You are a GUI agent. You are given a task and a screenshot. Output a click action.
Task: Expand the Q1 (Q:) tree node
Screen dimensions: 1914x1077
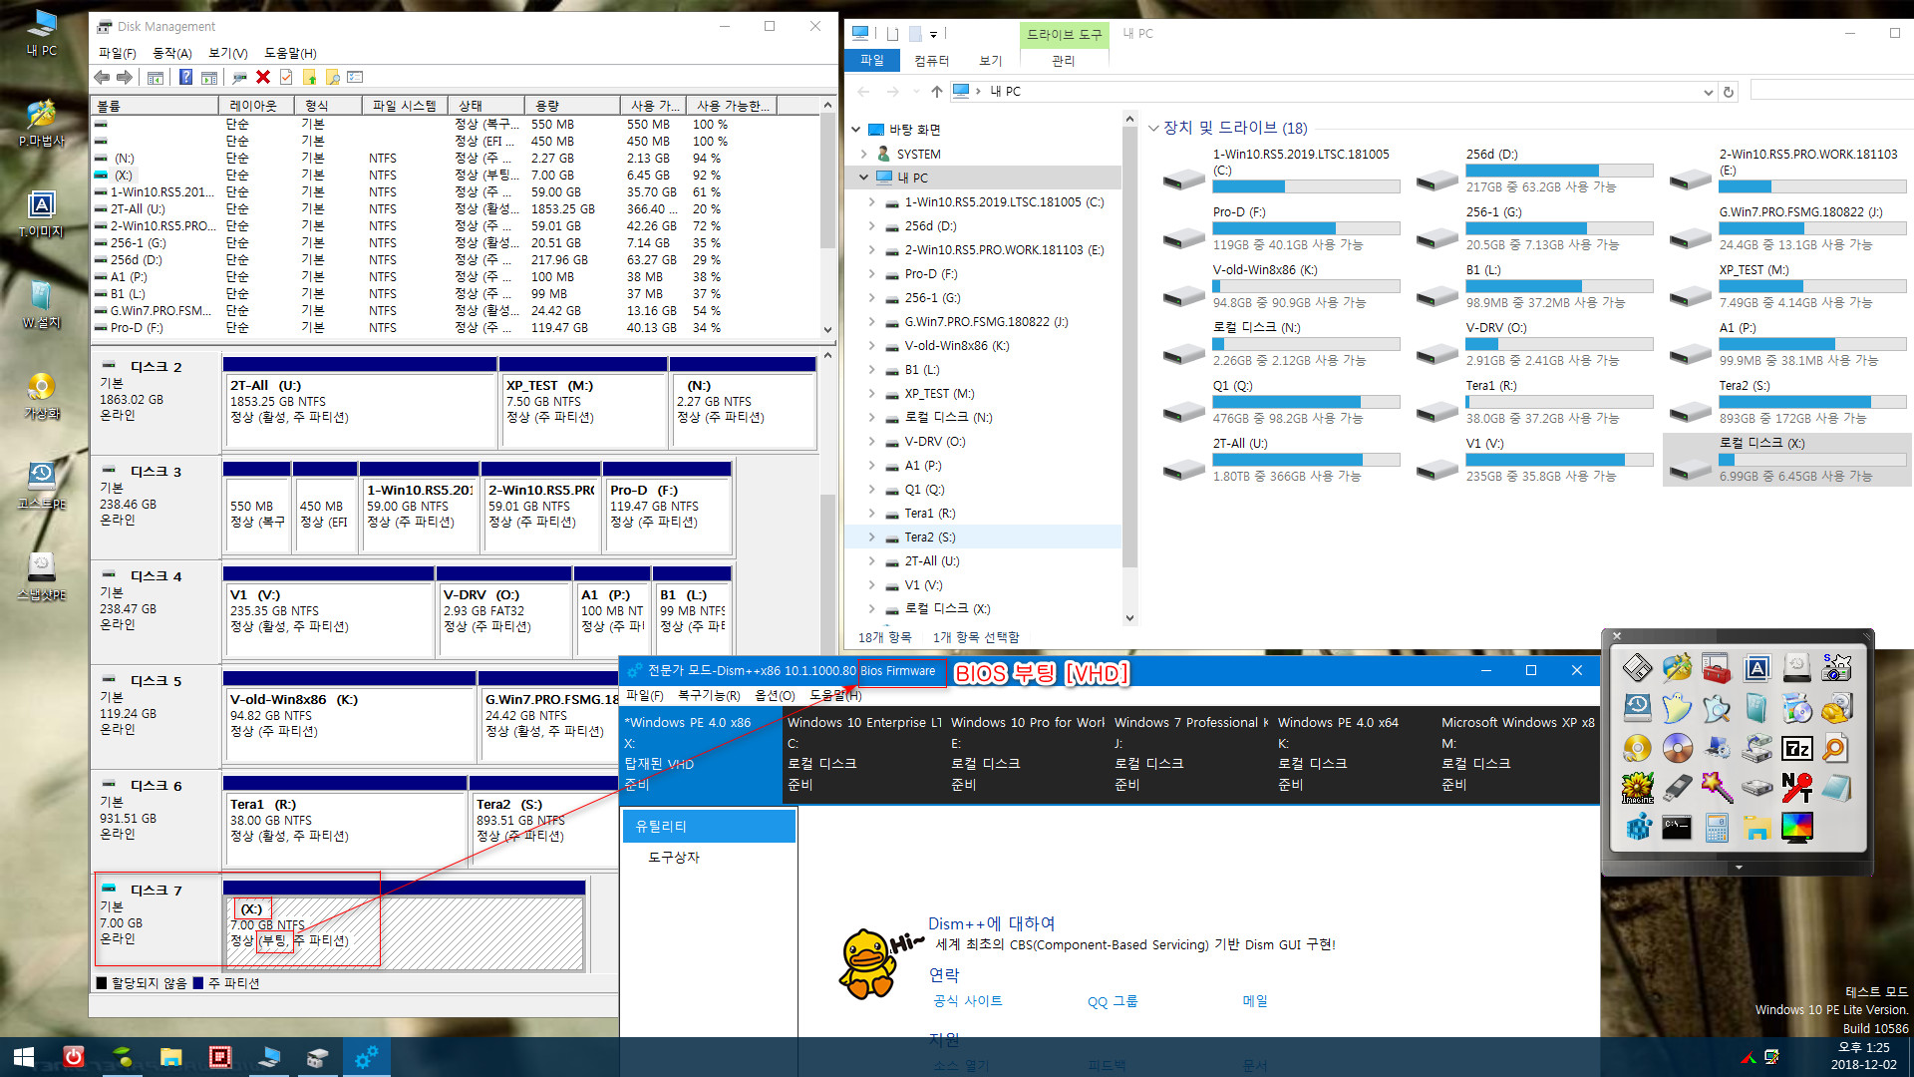pyautogui.click(x=871, y=490)
